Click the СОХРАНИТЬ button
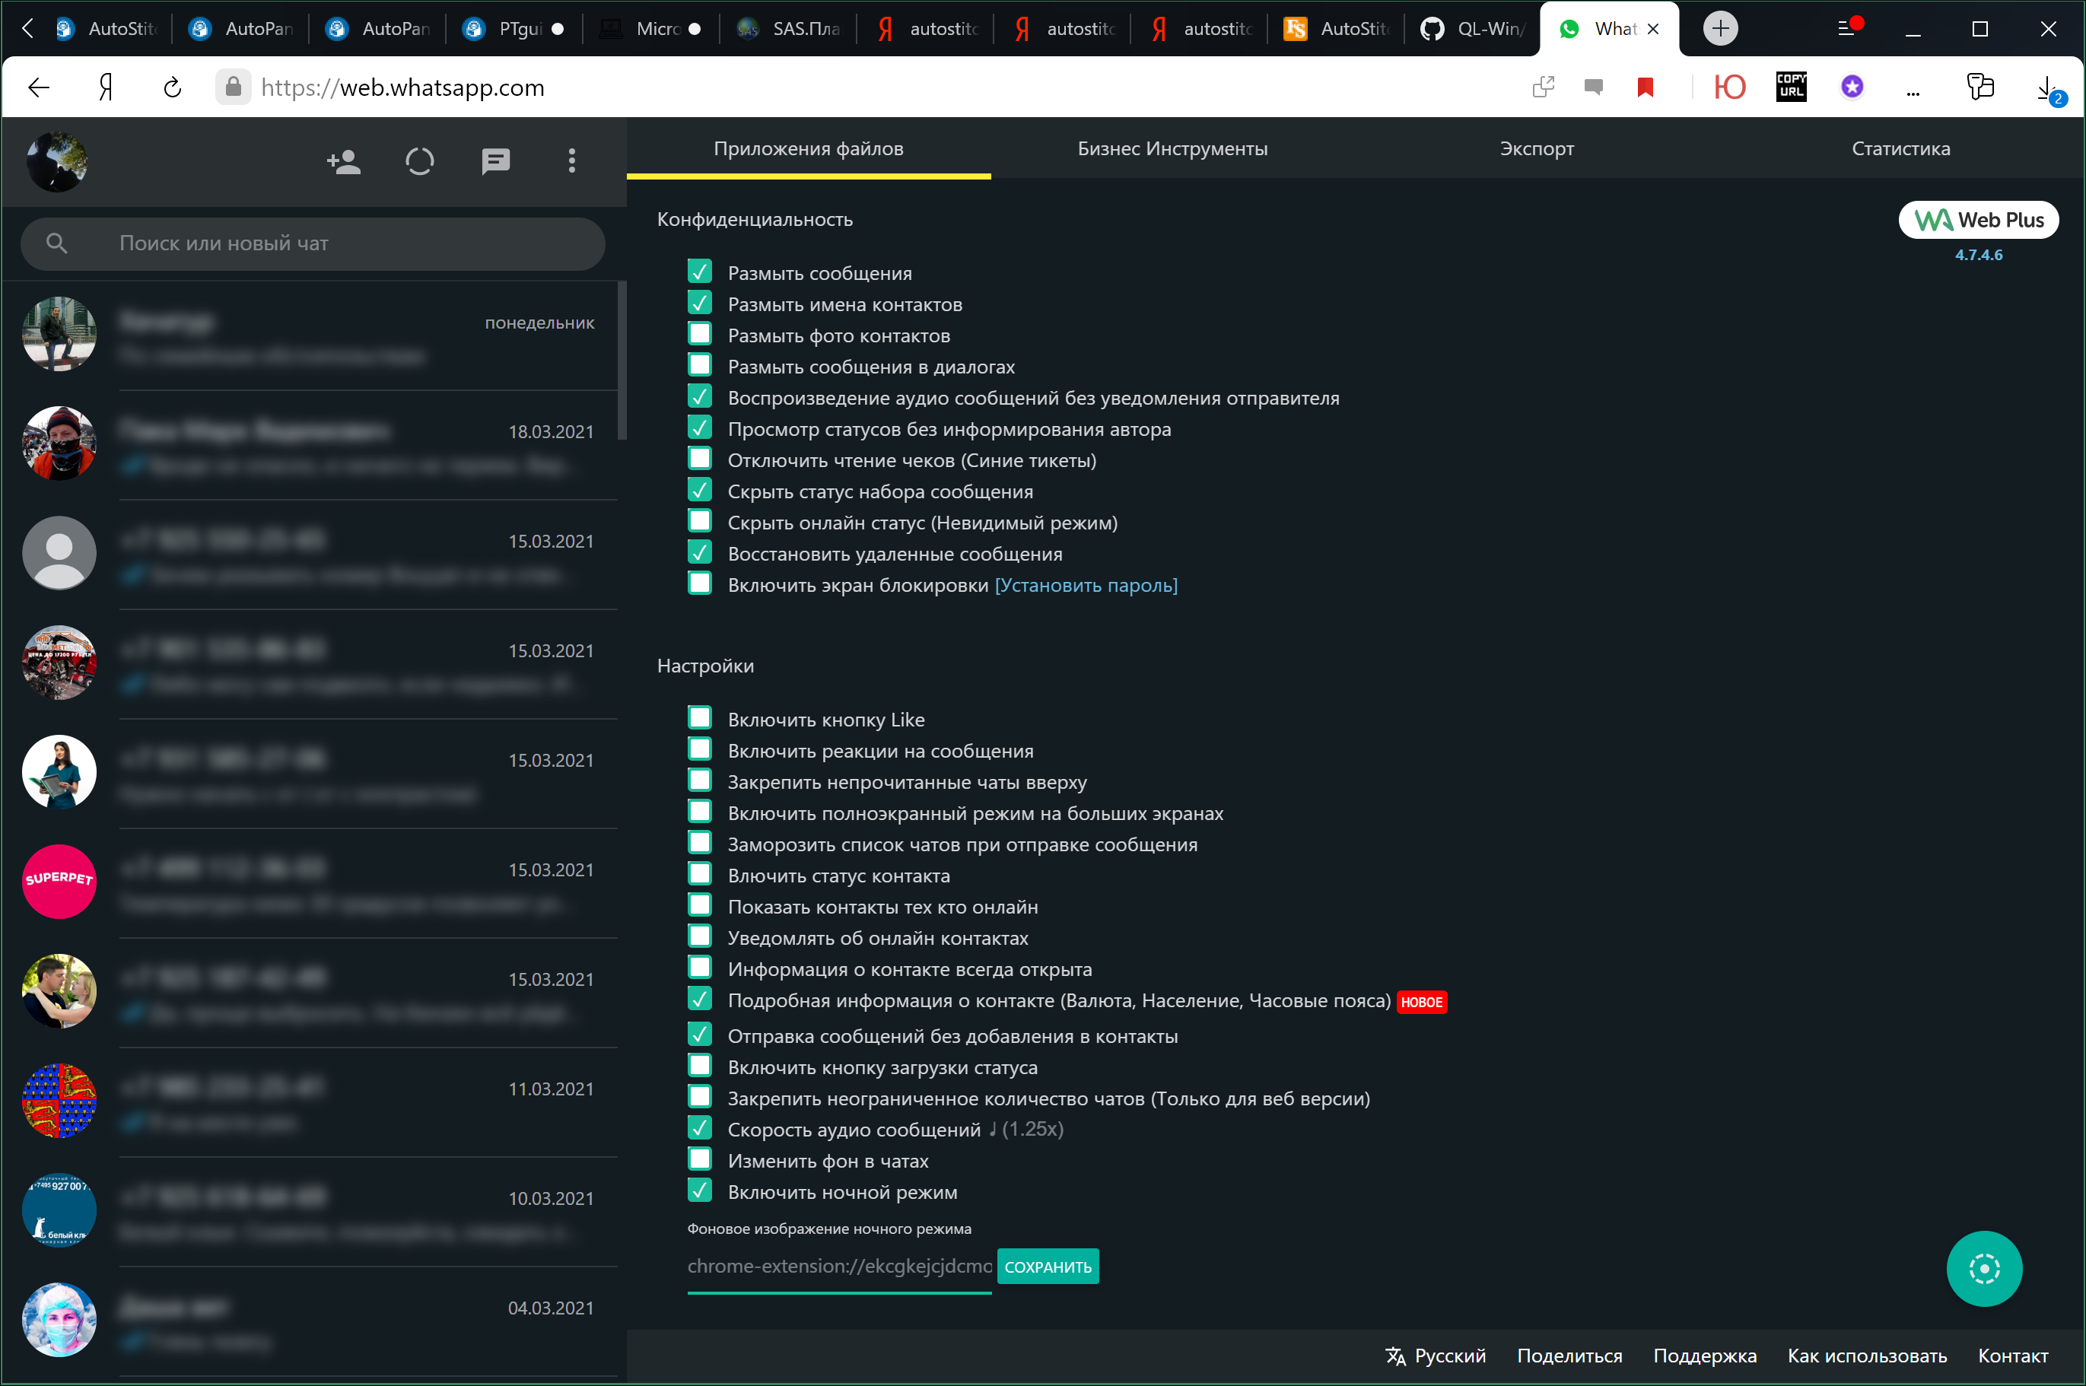The image size is (2086, 1386). pos(1048,1267)
